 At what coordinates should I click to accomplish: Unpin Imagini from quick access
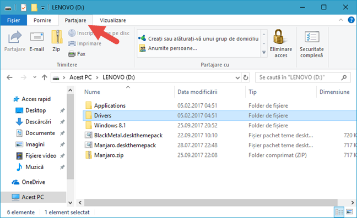pos(62,144)
